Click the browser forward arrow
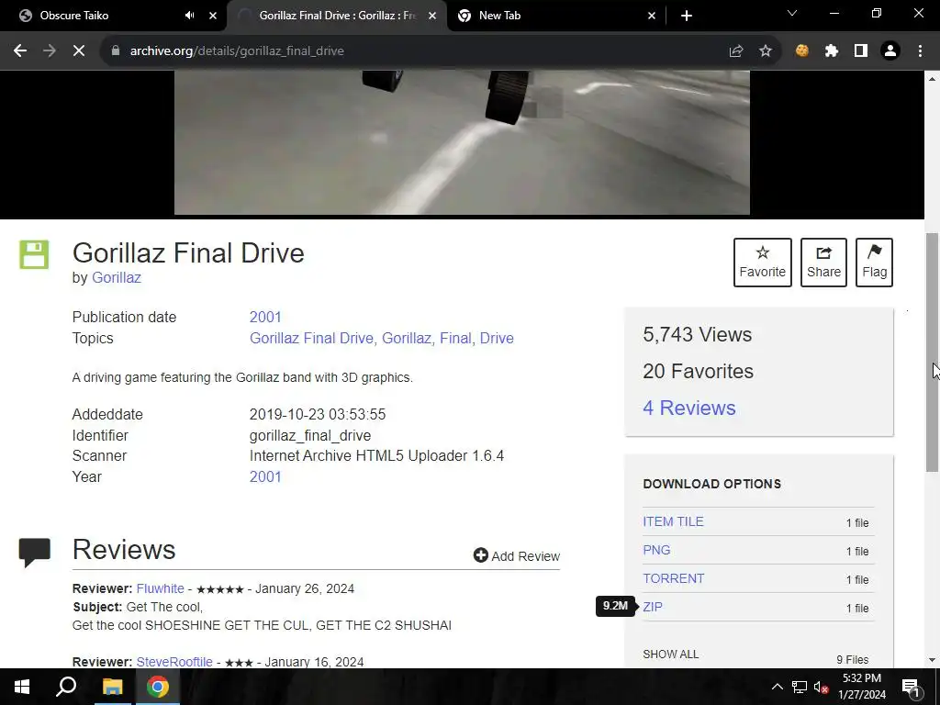Image resolution: width=940 pixels, height=705 pixels. [50, 51]
